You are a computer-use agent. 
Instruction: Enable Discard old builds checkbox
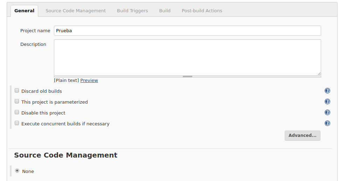pos(17,91)
